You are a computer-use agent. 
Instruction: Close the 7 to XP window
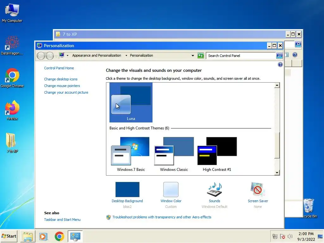coord(299,34)
